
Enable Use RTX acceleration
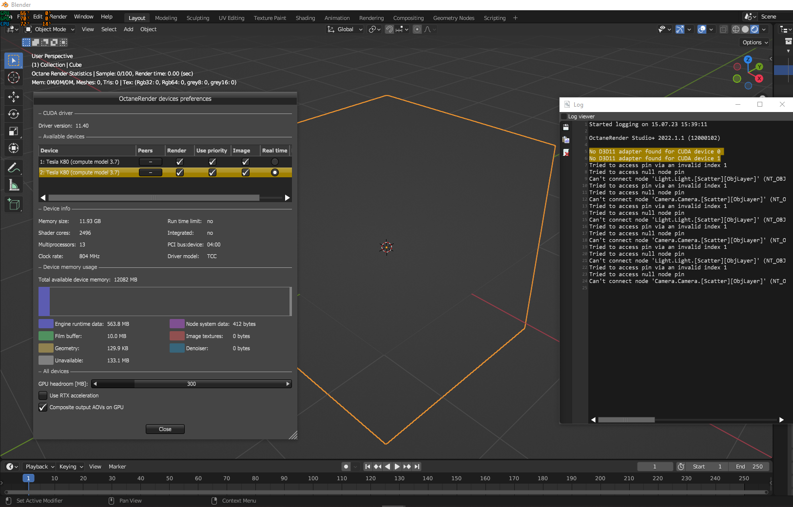pos(43,395)
